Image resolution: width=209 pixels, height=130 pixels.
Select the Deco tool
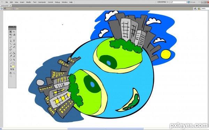[11, 49]
